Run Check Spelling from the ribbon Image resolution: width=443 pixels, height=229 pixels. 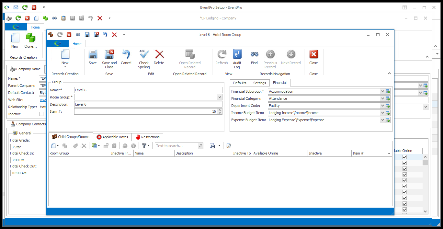(144, 59)
